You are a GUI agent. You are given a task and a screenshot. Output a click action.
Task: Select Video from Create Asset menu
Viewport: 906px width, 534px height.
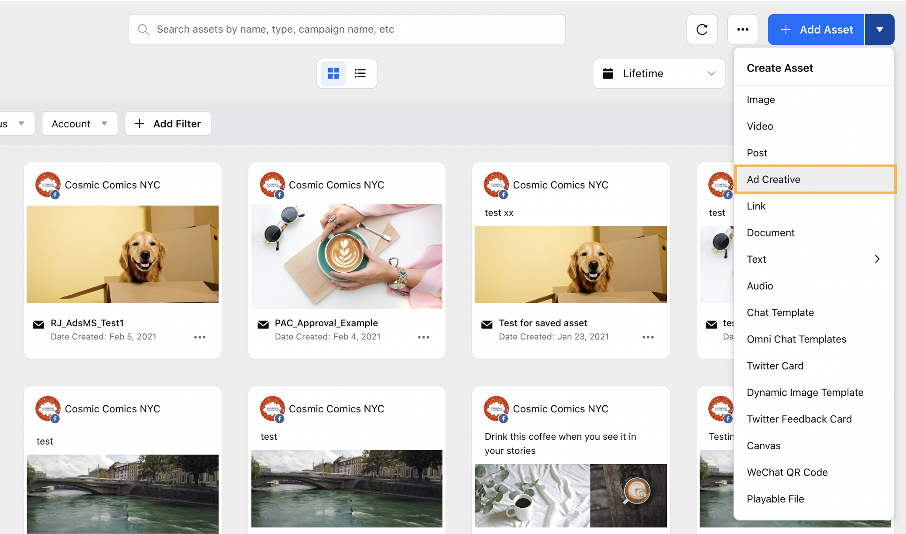tap(760, 126)
